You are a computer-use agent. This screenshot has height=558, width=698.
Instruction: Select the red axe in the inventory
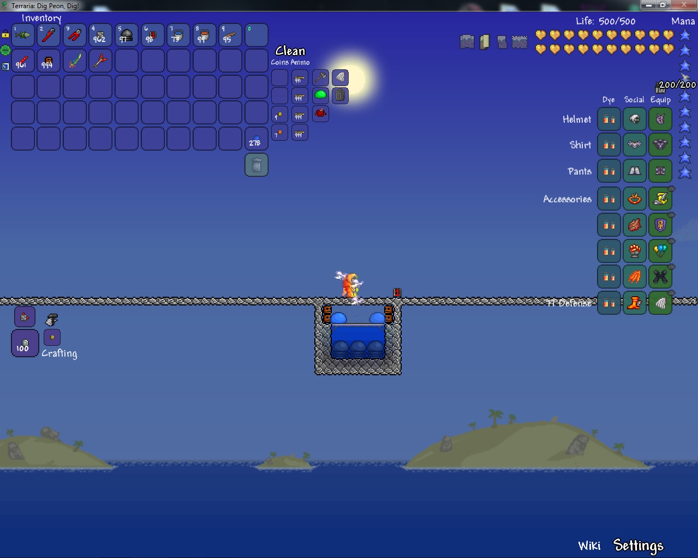tap(100, 61)
